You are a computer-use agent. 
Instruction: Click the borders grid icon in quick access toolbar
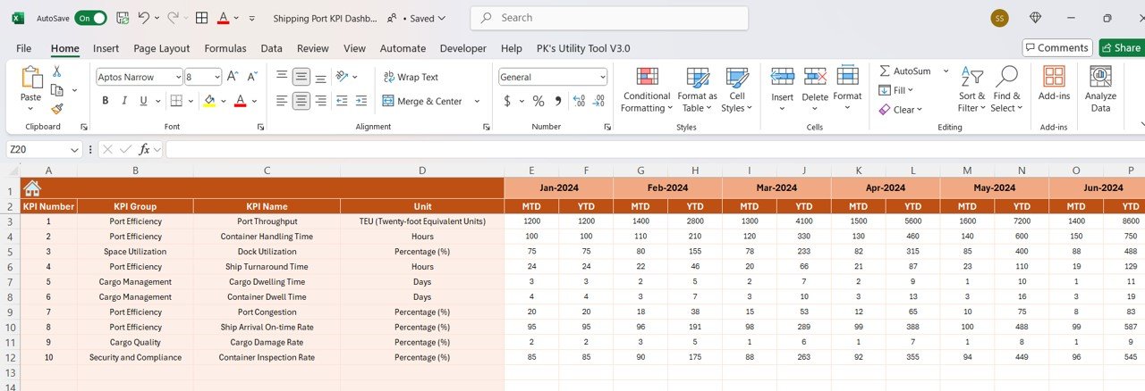coord(201,18)
